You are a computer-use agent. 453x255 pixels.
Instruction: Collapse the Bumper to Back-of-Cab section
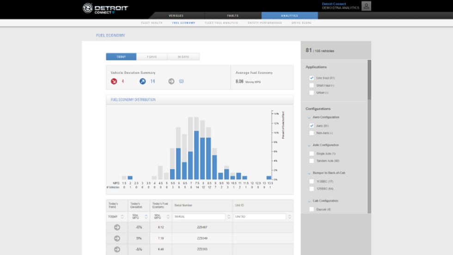pos(309,173)
